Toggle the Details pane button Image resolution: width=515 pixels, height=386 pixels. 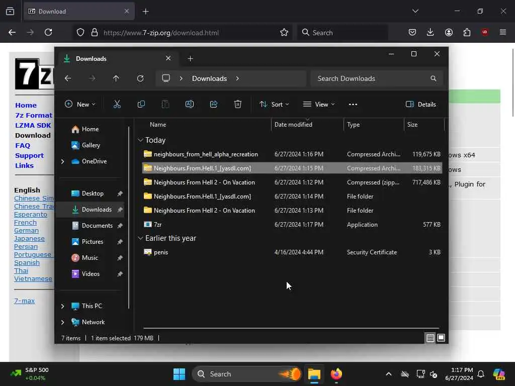coord(421,105)
